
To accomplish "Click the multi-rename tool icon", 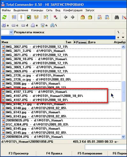I will pos(124,17).
